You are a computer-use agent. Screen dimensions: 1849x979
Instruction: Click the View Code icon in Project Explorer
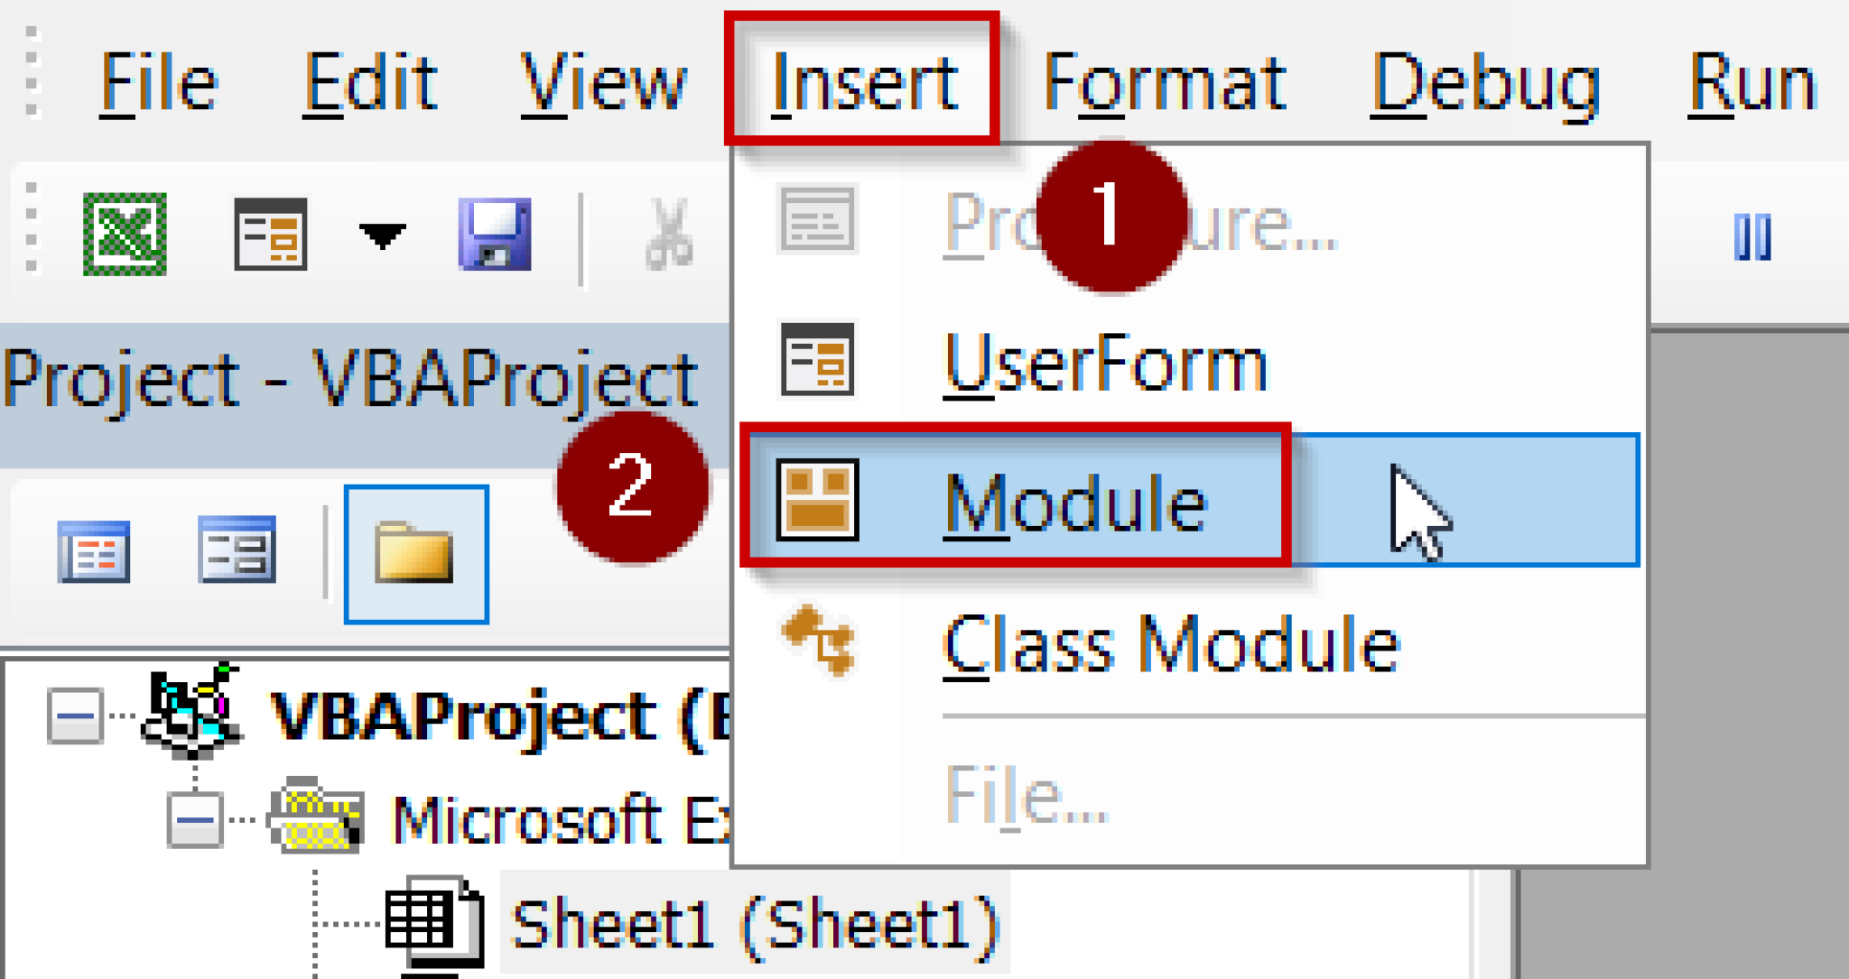click(x=93, y=553)
